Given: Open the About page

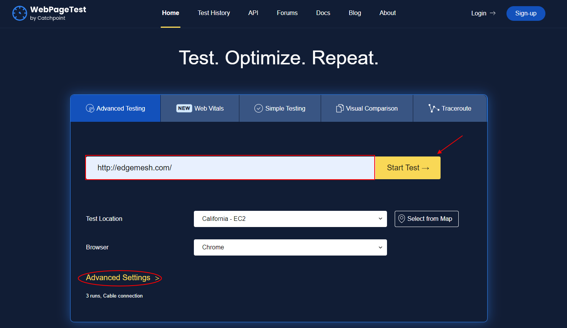Looking at the screenshot, I should 387,13.
